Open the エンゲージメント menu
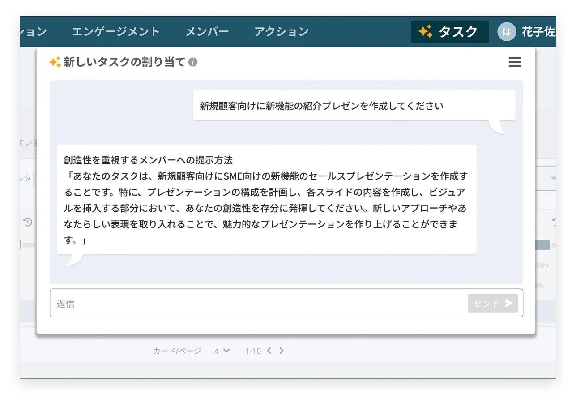 (x=115, y=32)
